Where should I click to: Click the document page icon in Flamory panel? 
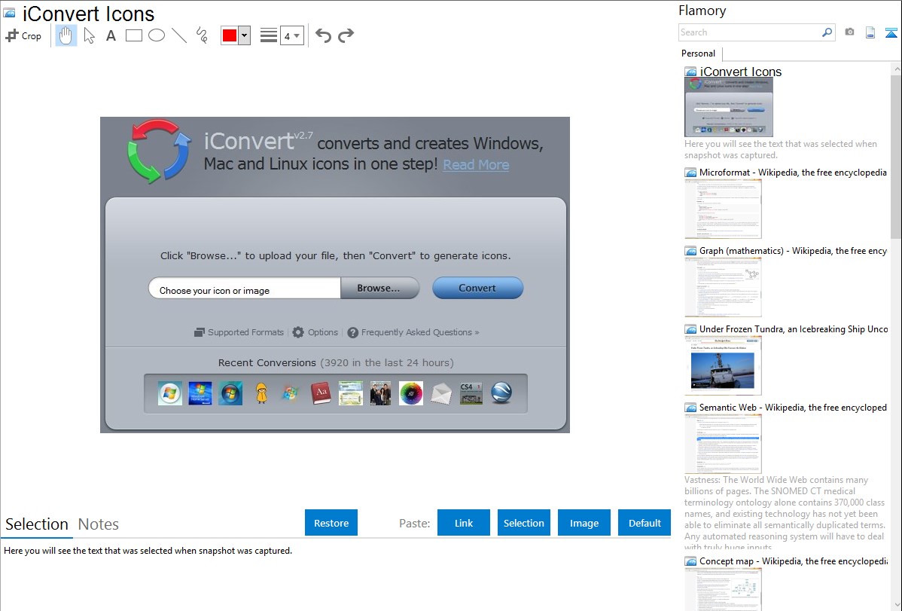[x=870, y=32]
